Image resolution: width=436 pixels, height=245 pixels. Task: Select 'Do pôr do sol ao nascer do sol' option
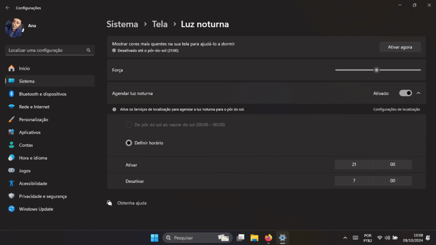click(x=129, y=125)
